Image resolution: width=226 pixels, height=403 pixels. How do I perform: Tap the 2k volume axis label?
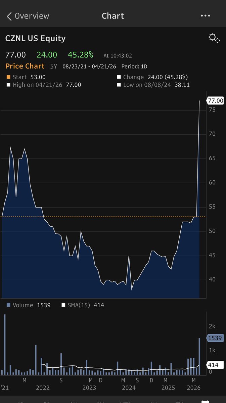click(x=212, y=326)
